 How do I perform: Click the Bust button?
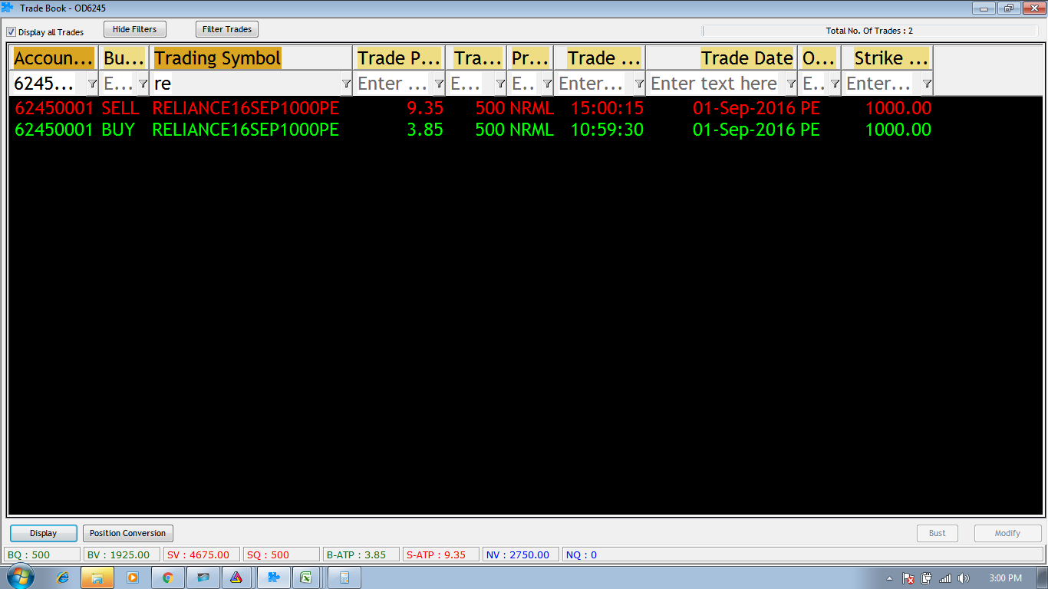point(938,533)
